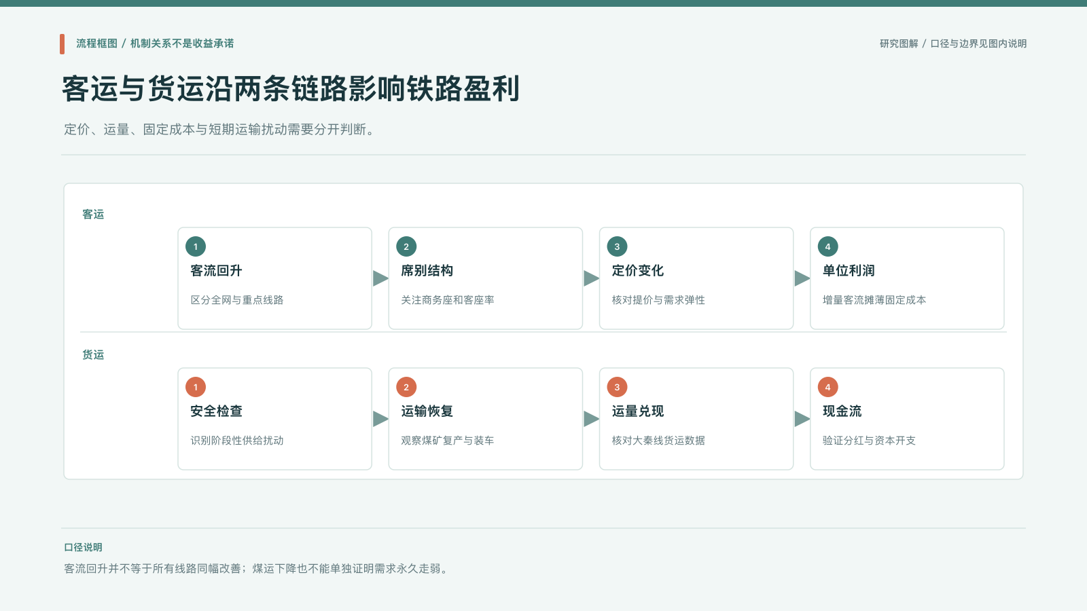Click top-right note 研究图解 / 口径与边界见图内说明
The width and height of the screenshot is (1087, 611).
(953, 43)
